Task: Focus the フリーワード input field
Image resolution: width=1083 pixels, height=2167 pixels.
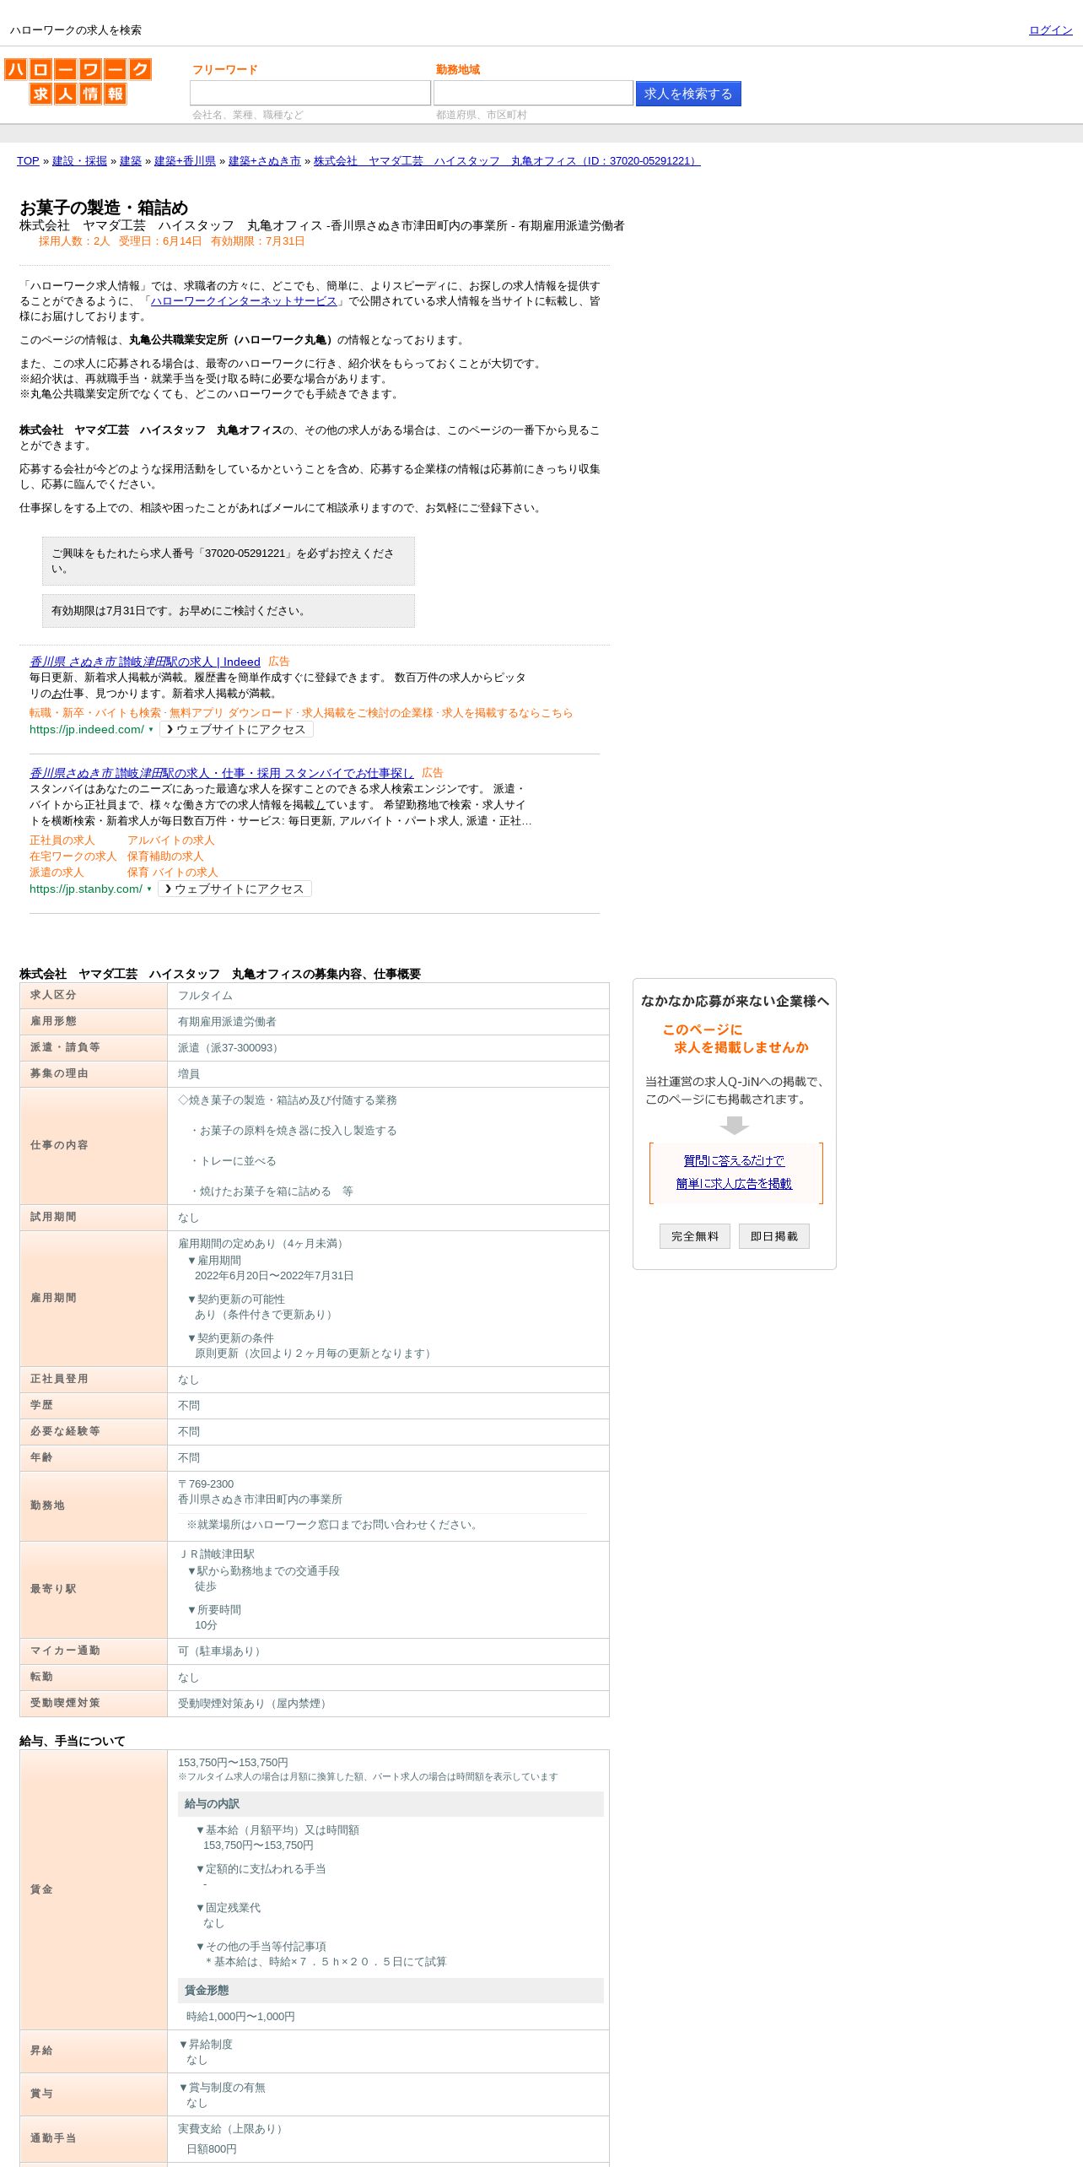Action: (x=310, y=93)
